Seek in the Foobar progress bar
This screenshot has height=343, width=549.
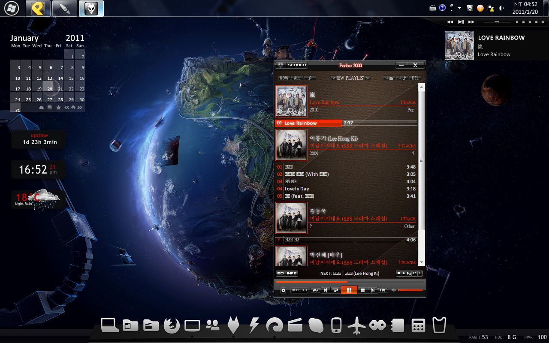coord(349,282)
